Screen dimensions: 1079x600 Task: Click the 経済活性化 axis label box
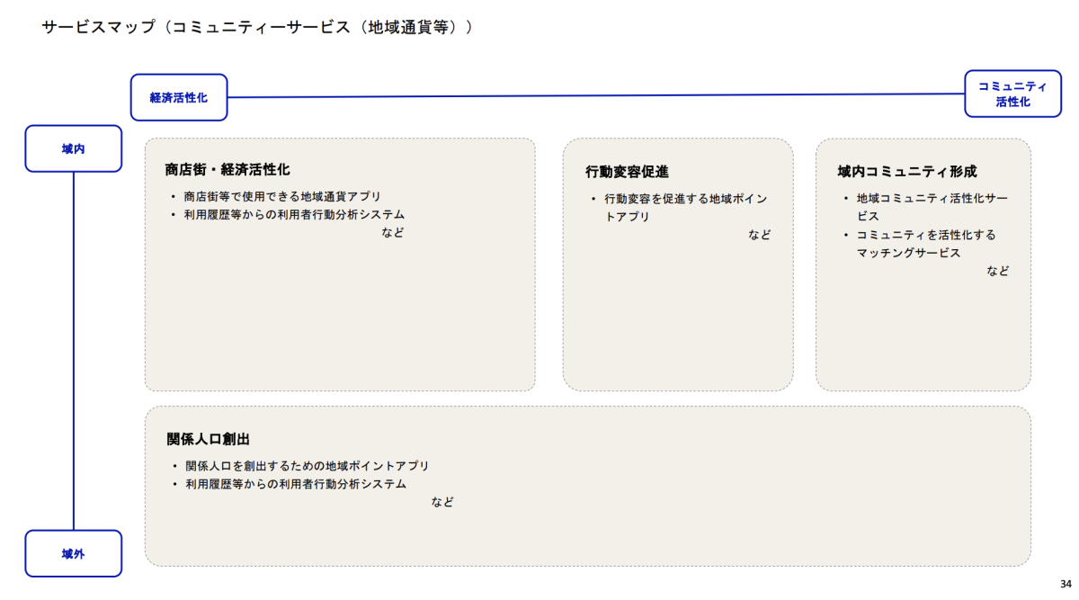[178, 97]
